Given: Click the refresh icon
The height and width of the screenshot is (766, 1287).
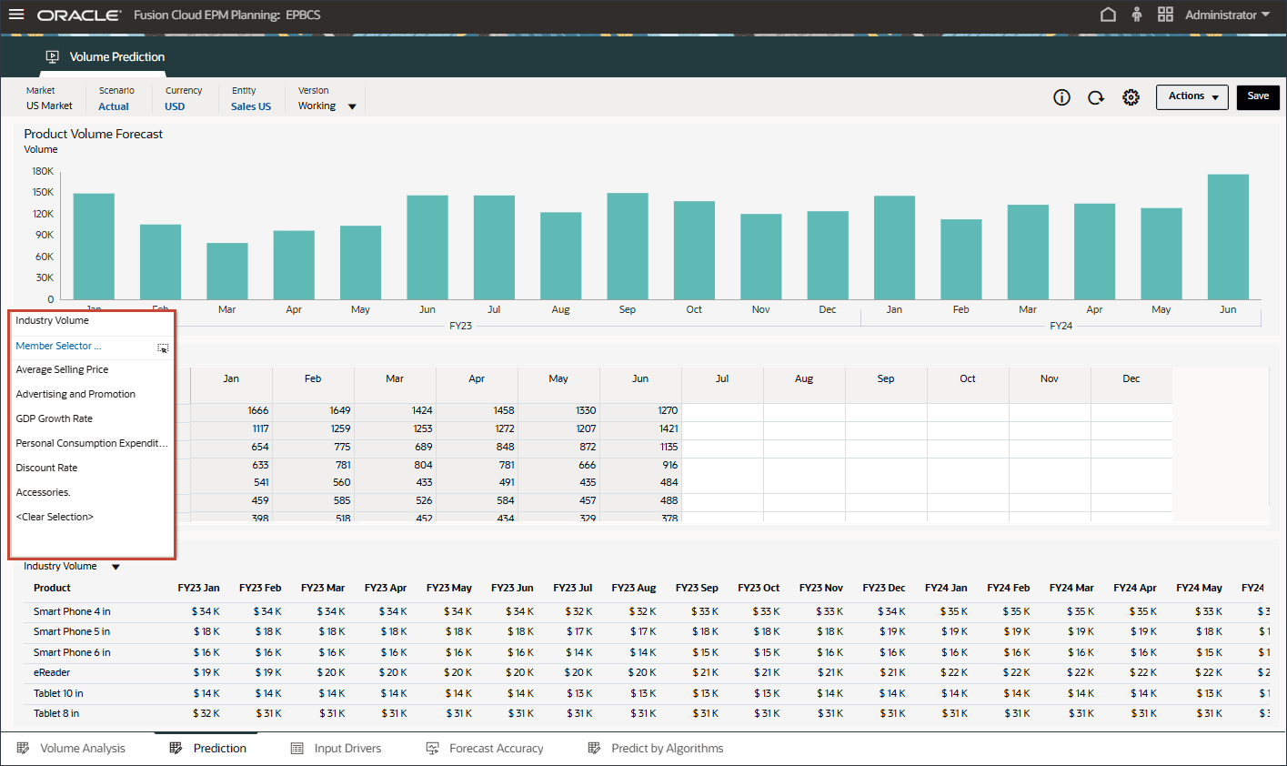Looking at the screenshot, I should pos(1096,97).
